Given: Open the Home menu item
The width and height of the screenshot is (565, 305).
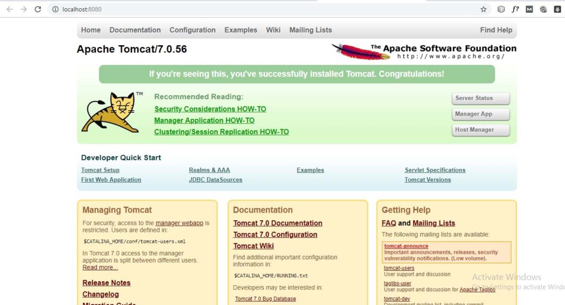Looking at the screenshot, I should click(91, 30).
